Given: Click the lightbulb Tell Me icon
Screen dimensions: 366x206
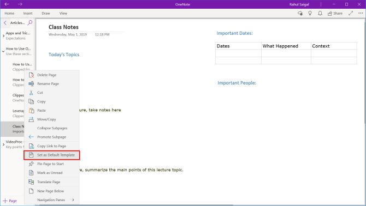Looking at the screenshot, I should (x=310, y=14).
